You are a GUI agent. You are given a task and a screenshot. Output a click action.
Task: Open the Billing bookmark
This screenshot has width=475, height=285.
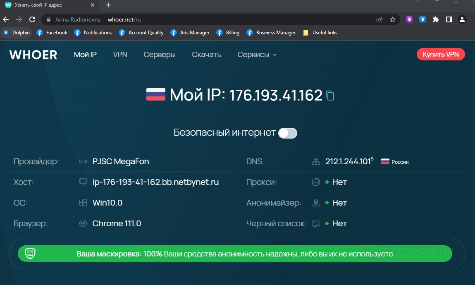click(228, 32)
